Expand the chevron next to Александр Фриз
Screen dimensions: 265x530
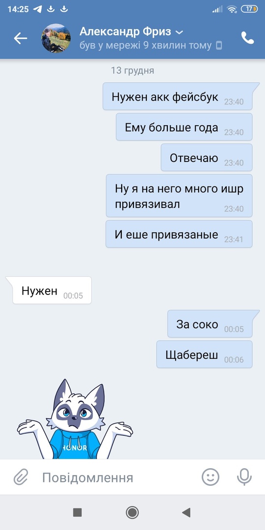[180, 32]
